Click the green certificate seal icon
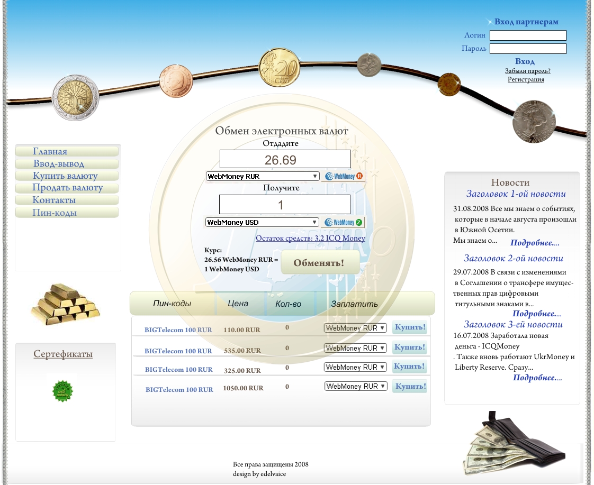The width and height of the screenshot is (594, 485). click(62, 391)
